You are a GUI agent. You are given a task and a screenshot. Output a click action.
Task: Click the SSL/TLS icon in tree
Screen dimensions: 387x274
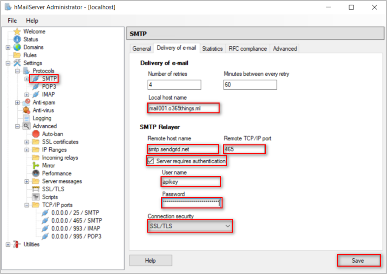tap(36, 189)
